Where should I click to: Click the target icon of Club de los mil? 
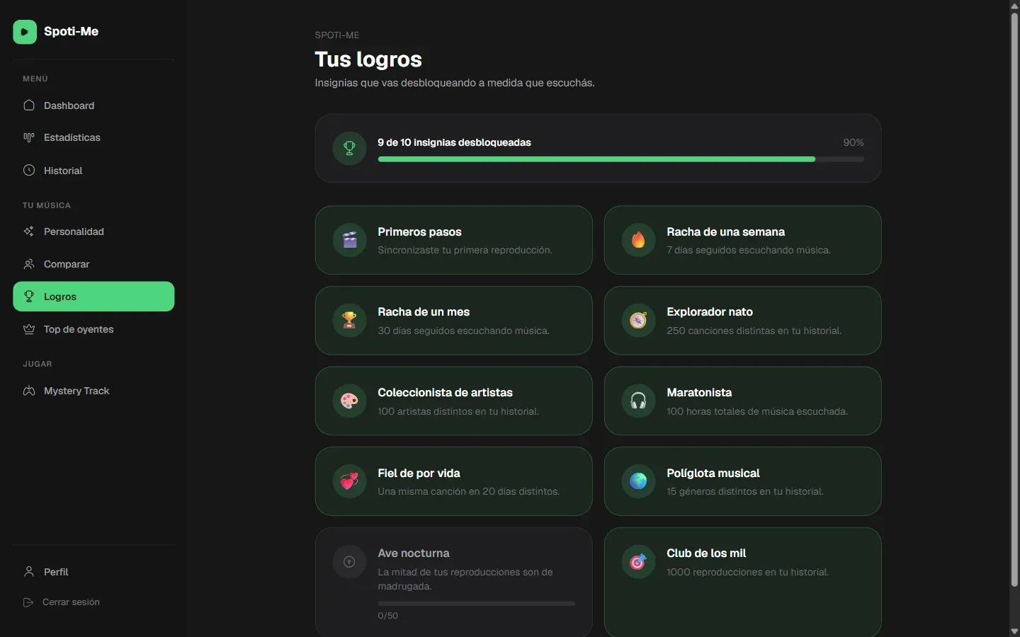(638, 562)
